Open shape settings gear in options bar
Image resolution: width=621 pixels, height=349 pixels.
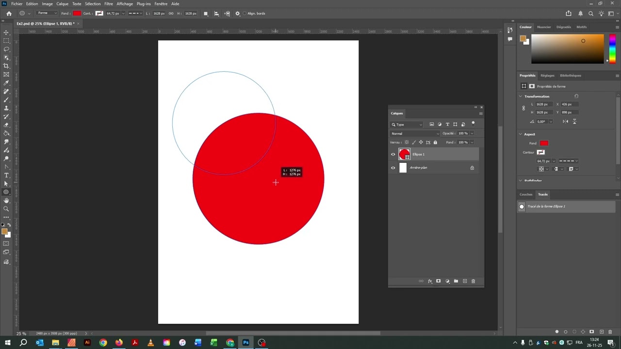[237, 14]
